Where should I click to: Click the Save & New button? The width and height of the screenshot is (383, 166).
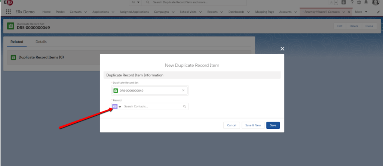[253, 125]
